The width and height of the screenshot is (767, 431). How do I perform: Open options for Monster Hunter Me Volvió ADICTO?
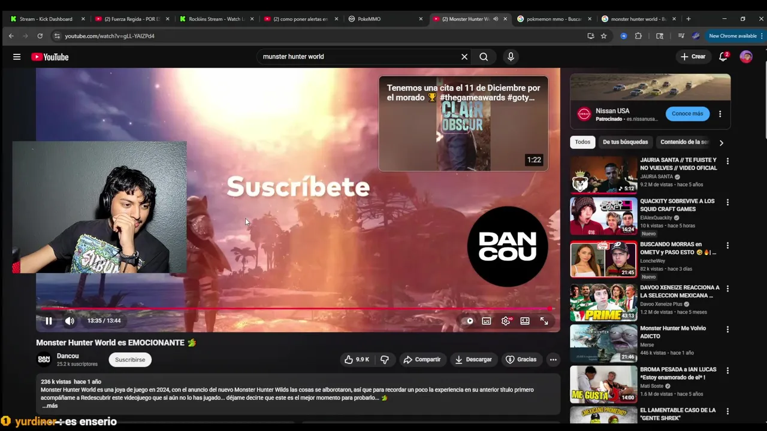[x=728, y=329]
